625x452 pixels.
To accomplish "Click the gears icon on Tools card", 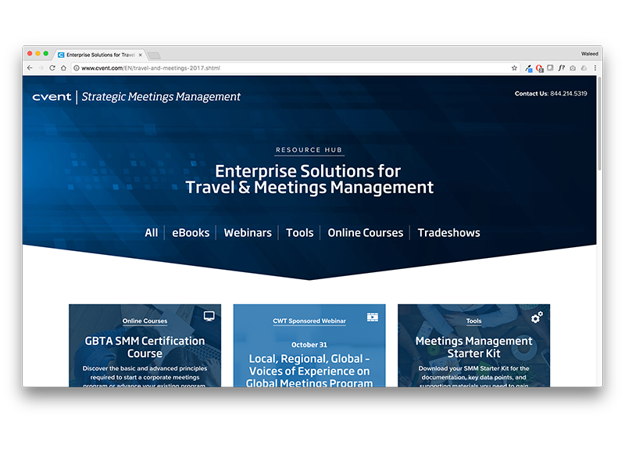I will point(537,317).
